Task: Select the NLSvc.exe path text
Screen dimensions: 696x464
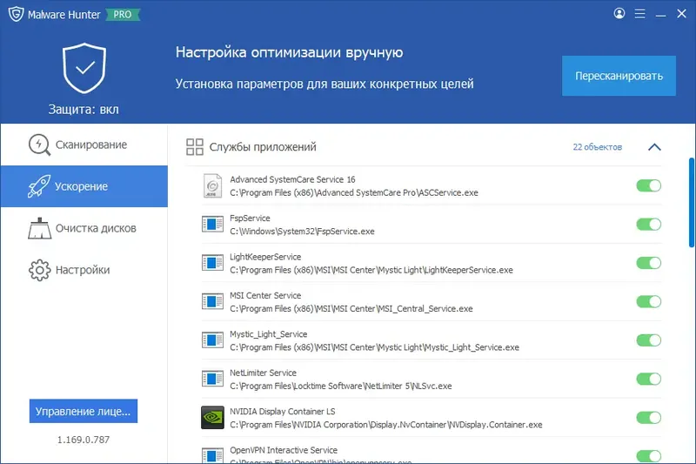Action: click(340, 386)
